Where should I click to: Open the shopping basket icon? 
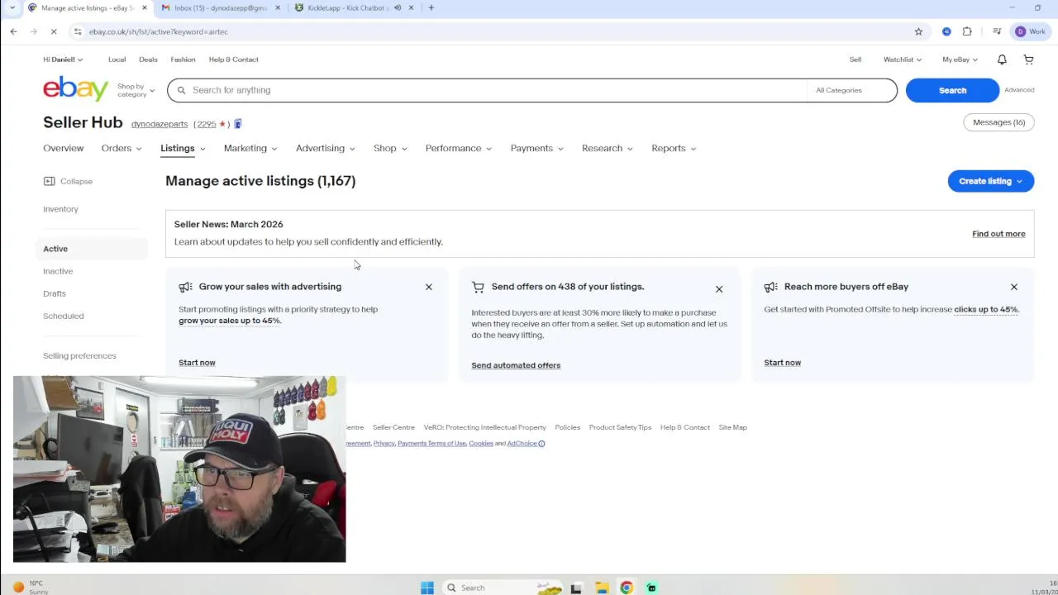[x=1028, y=59]
